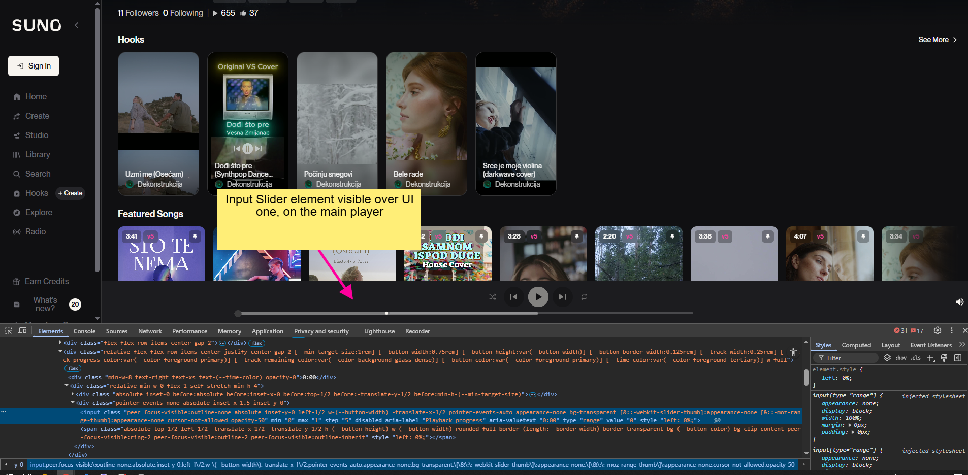The image size is (968, 475).
Task: Open the 17 issues counter
Action: tap(917, 331)
